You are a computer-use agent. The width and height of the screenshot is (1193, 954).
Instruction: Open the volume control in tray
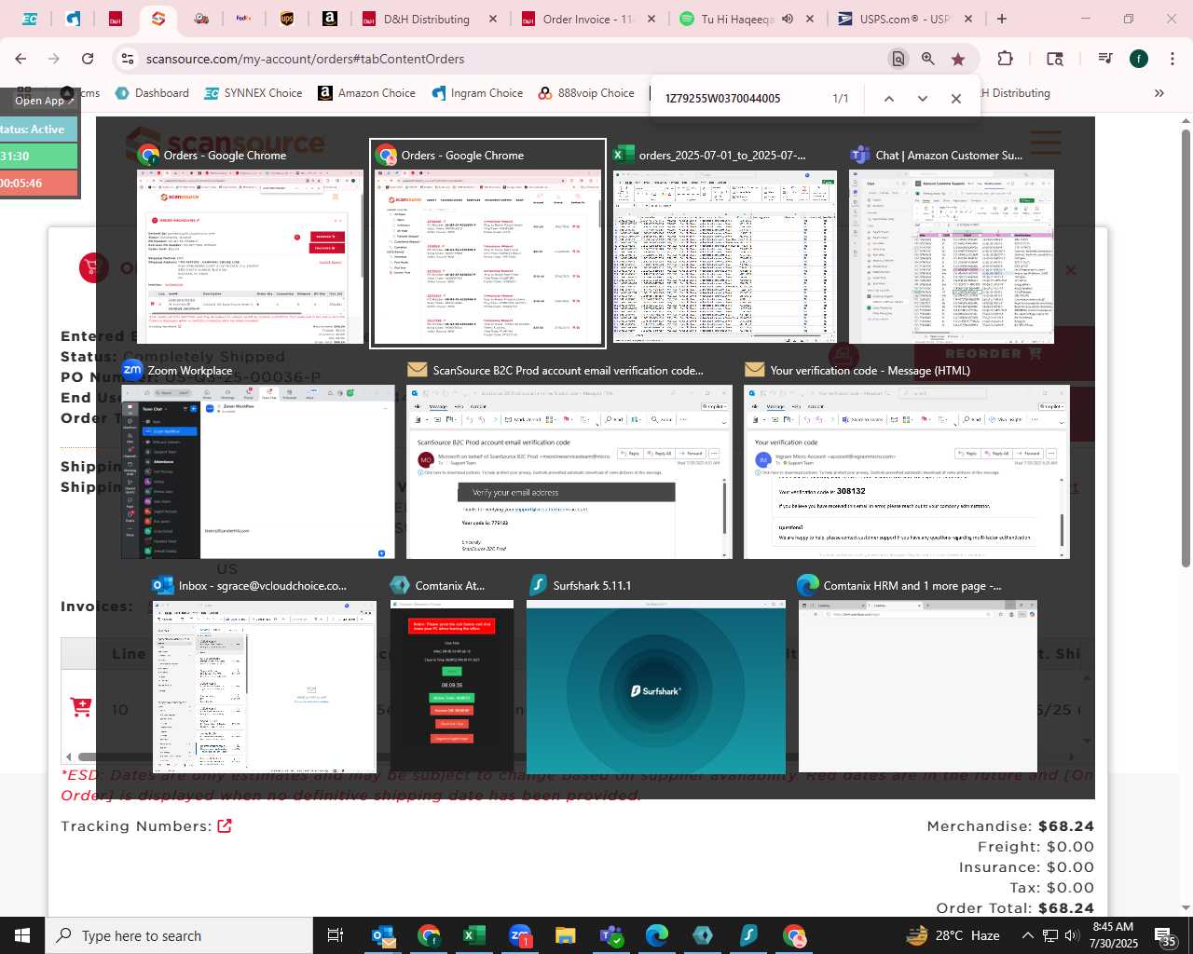[1070, 935]
